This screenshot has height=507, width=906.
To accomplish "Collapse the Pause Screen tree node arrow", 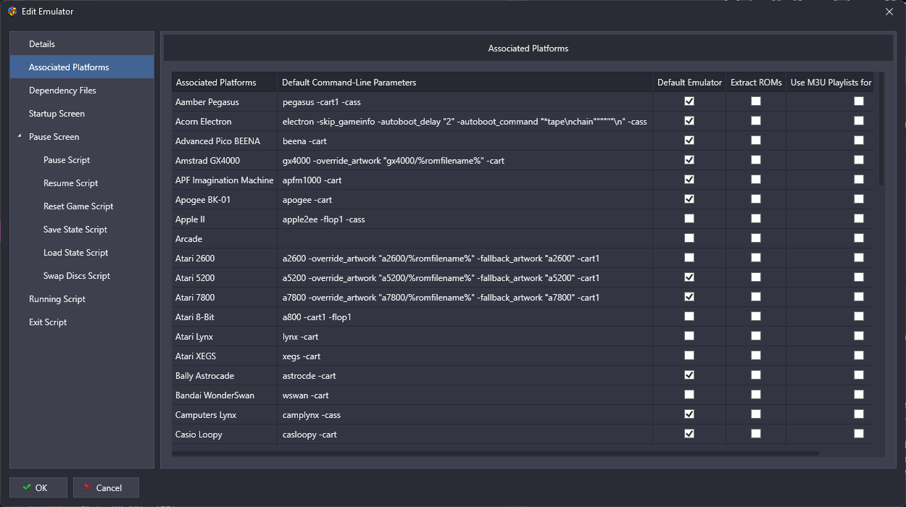I will [19, 136].
